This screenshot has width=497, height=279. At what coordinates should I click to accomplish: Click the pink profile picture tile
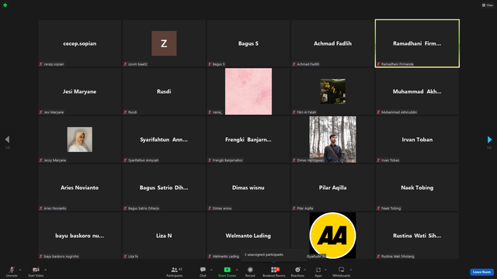[x=248, y=91]
